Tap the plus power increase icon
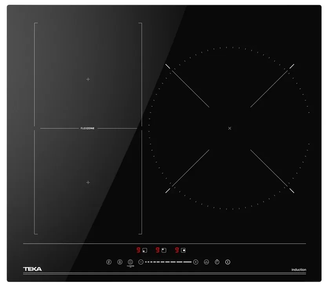 pyautogui.click(x=195, y=262)
